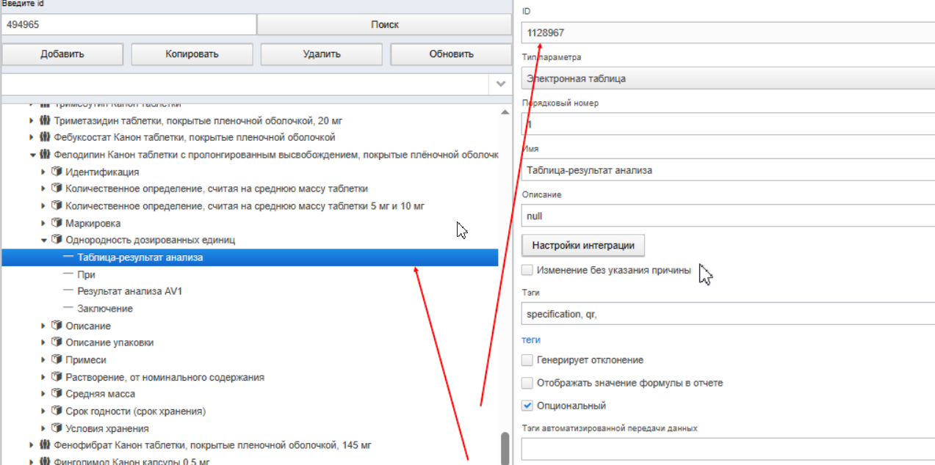Expand the Описание упаковки tree node
Viewport: 935px width, 465px height.
click(43, 343)
